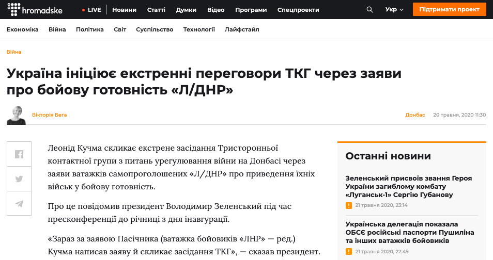Expand the Укр language dropdown

tap(394, 10)
